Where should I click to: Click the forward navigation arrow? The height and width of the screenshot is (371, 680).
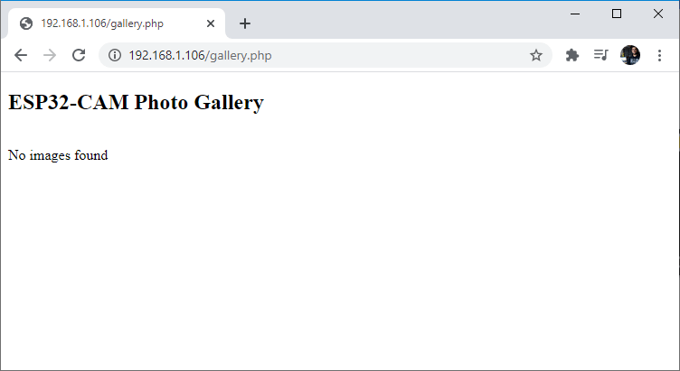50,55
